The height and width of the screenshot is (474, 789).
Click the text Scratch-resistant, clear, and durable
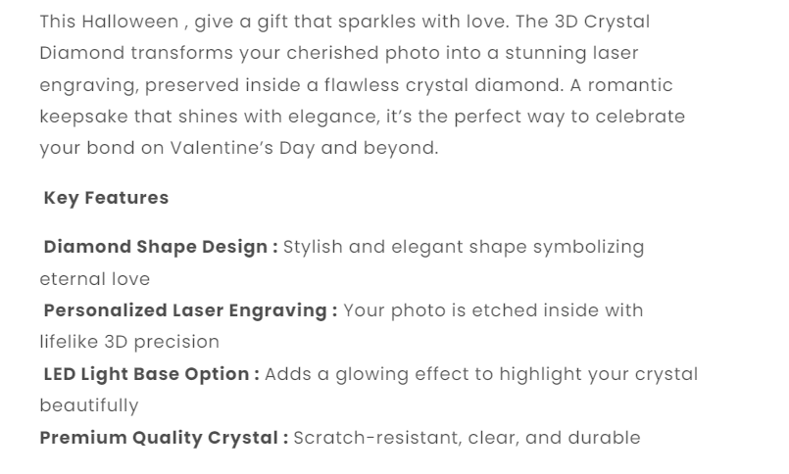(x=467, y=438)
